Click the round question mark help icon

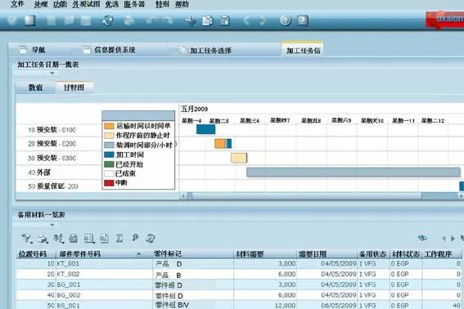286,20
